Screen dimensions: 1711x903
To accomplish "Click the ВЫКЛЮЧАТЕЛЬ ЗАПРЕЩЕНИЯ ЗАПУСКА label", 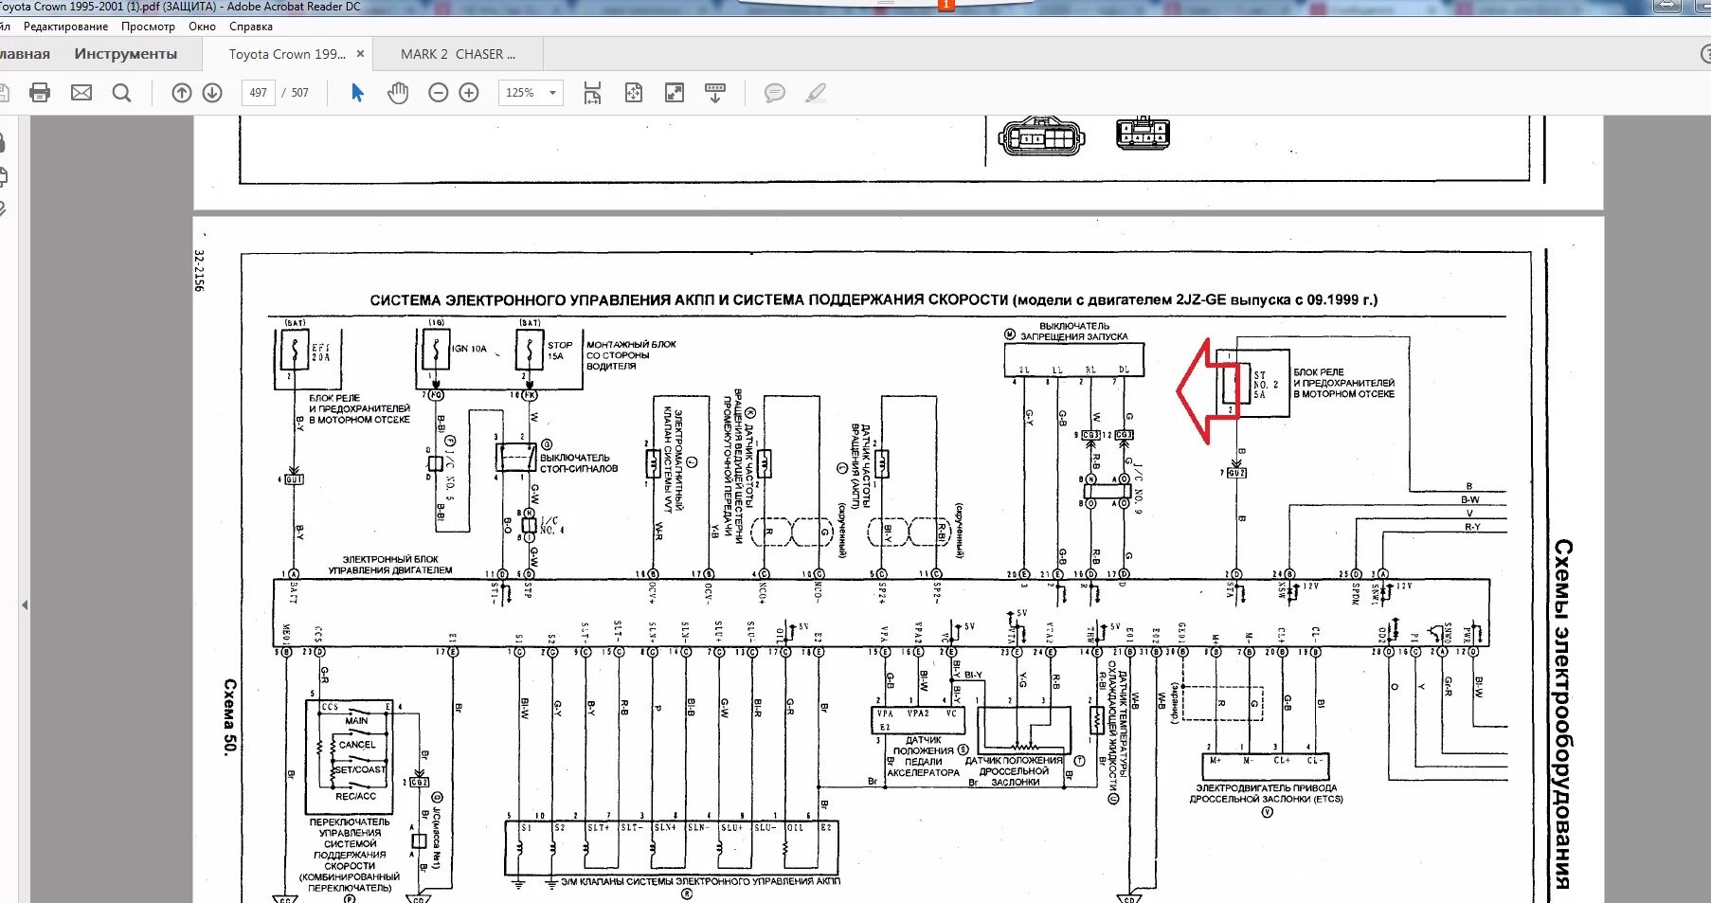I will [x=1073, y=332].
